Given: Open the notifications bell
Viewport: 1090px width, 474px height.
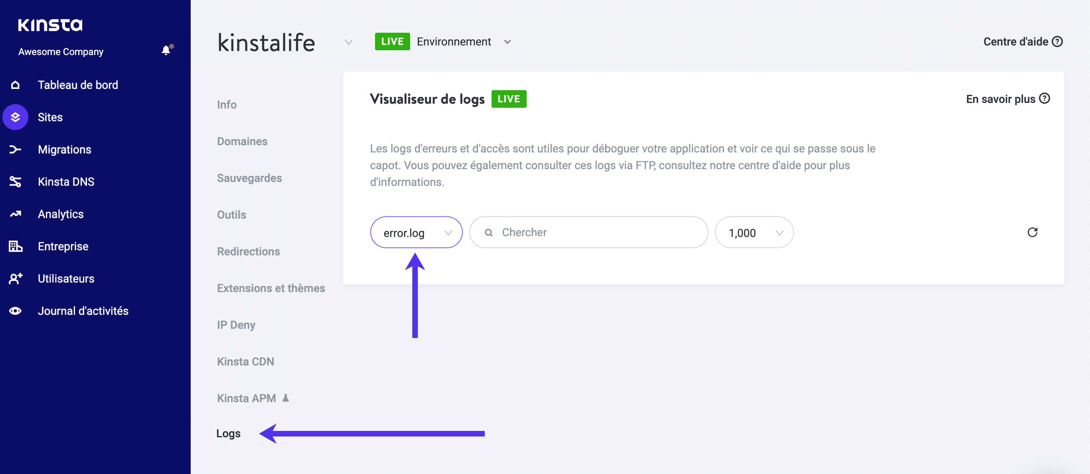Looking at the screenshot, I should 166,50.
